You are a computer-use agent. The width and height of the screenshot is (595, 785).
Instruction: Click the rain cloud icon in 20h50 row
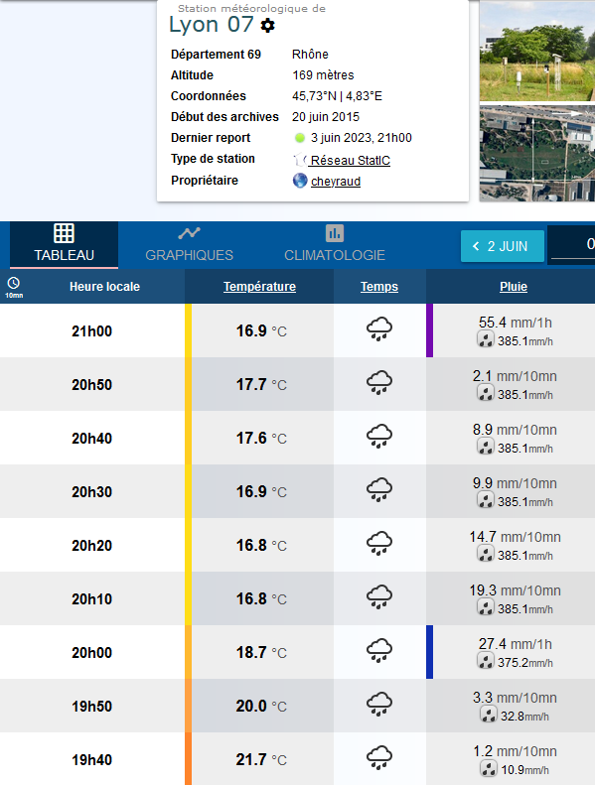pos(379,382)
